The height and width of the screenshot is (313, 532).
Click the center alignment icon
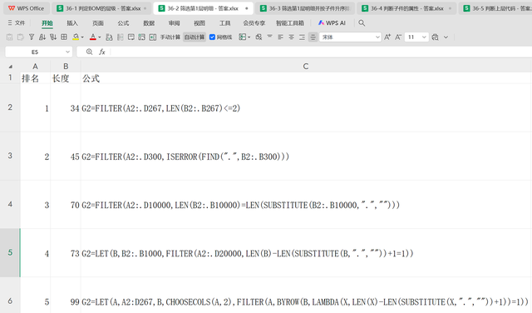pyautogui.click(x=292, y=37)
